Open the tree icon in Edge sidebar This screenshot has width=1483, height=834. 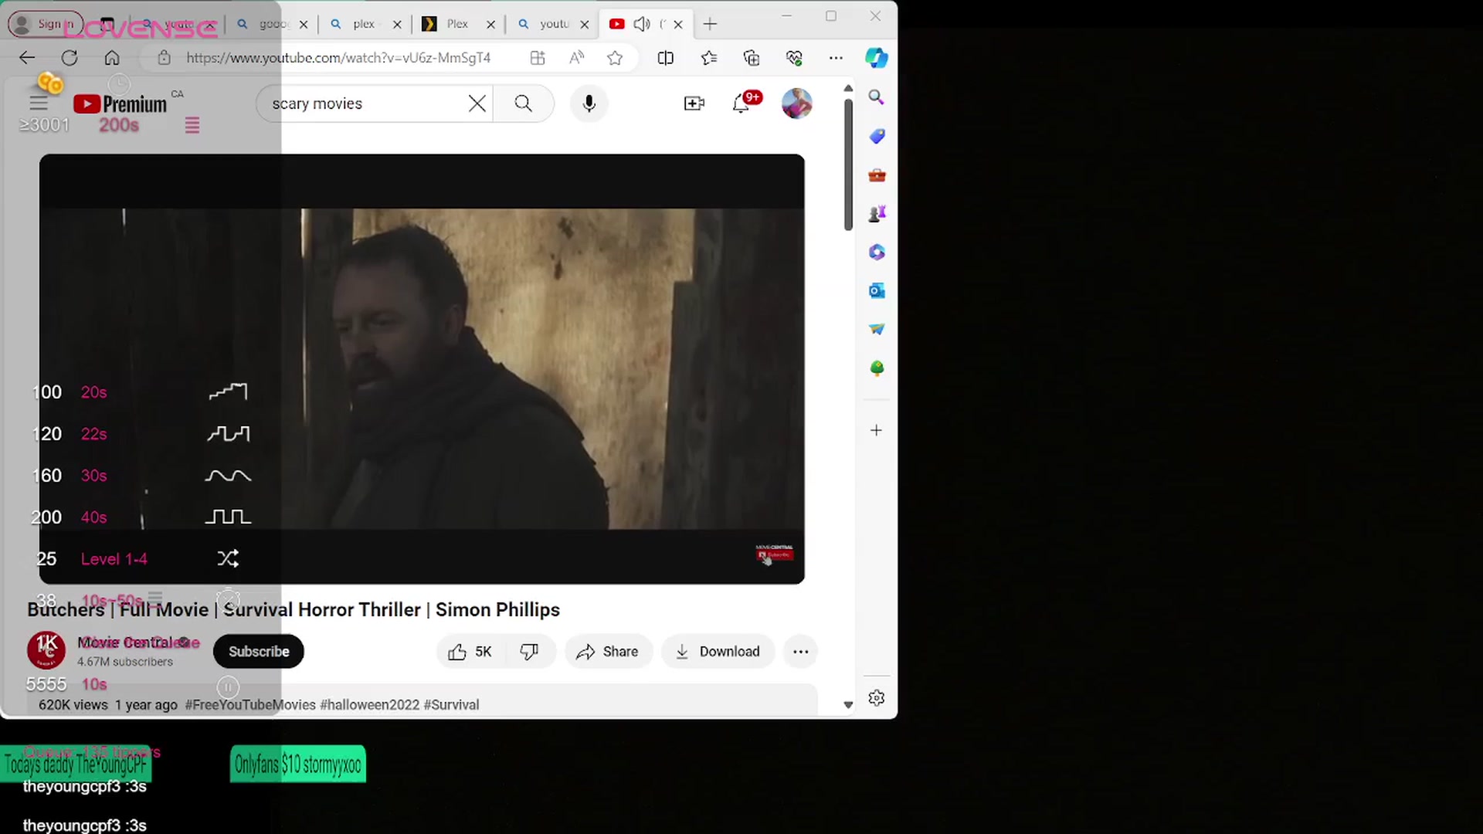click(876, 368)
